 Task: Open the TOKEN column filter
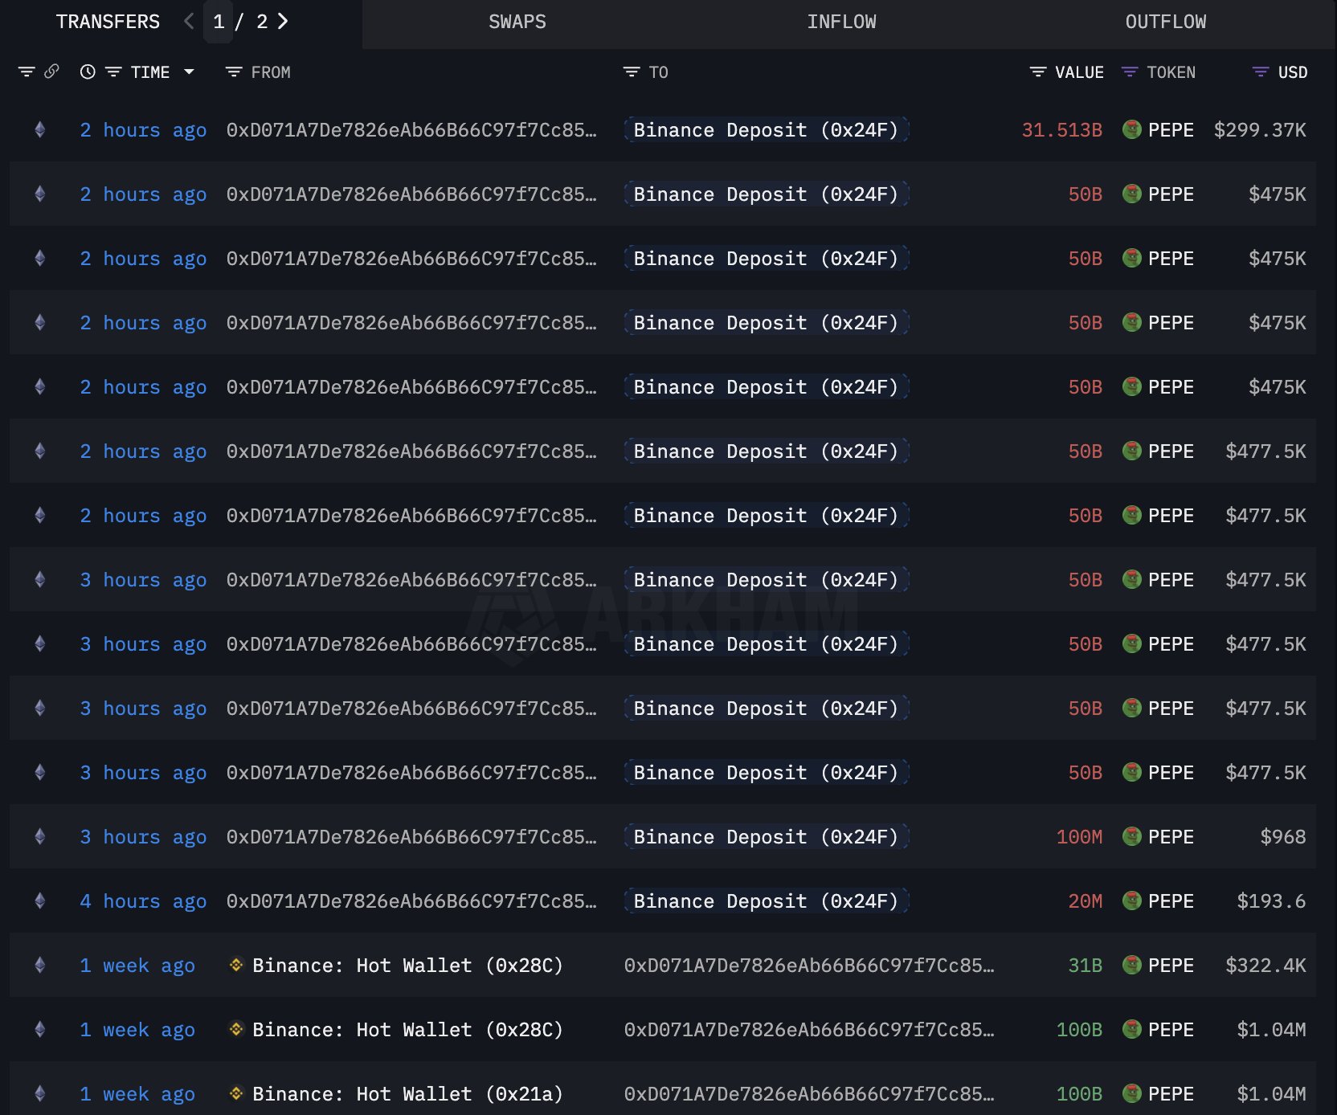pyautogui.click(x=1130, y=72)
